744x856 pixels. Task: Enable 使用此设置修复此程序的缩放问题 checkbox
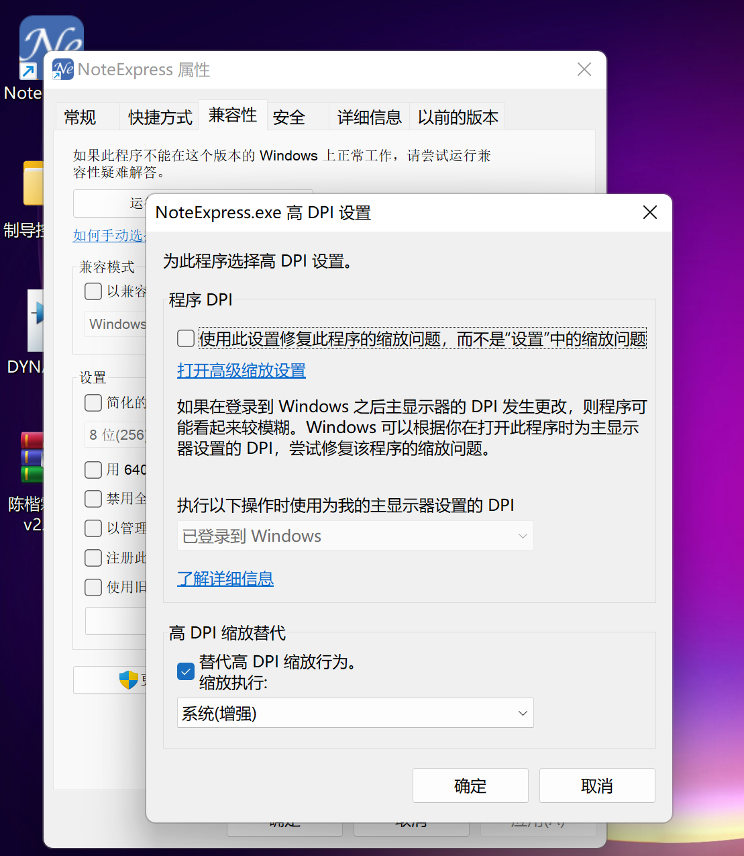coord(186,339)
